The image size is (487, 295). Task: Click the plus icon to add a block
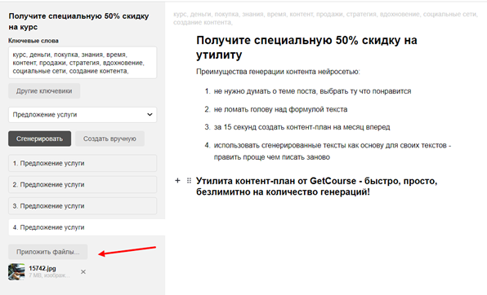[x=177, y=181]
